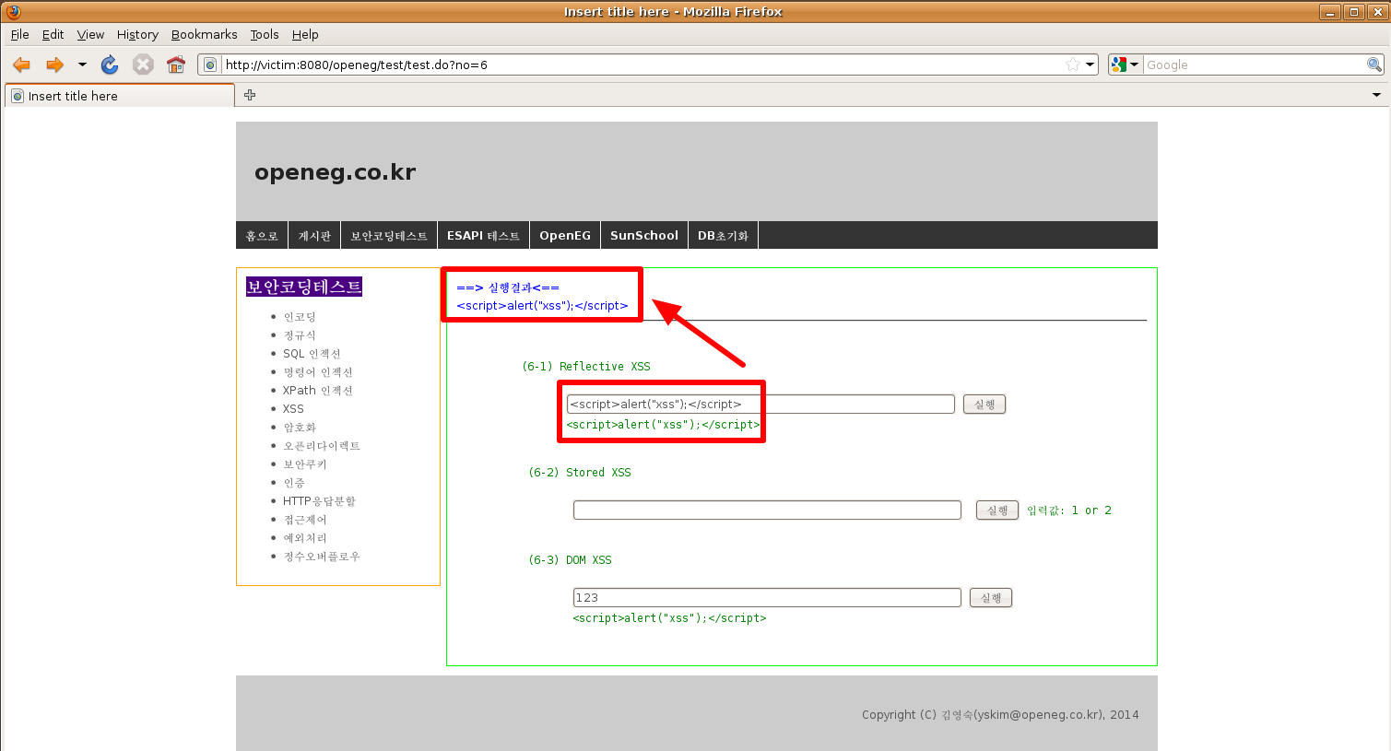
Task: Open the Help menu
Action: tap(305, 34)
